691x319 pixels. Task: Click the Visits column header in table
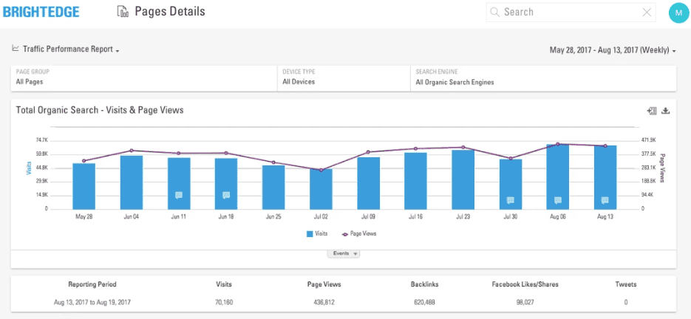[x=224, y=284]
